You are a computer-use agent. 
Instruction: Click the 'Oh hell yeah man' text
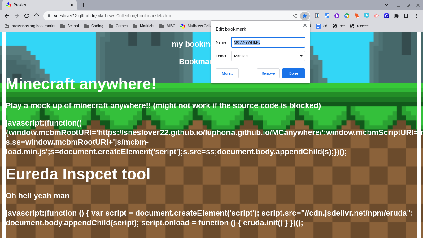coord(37,196)
